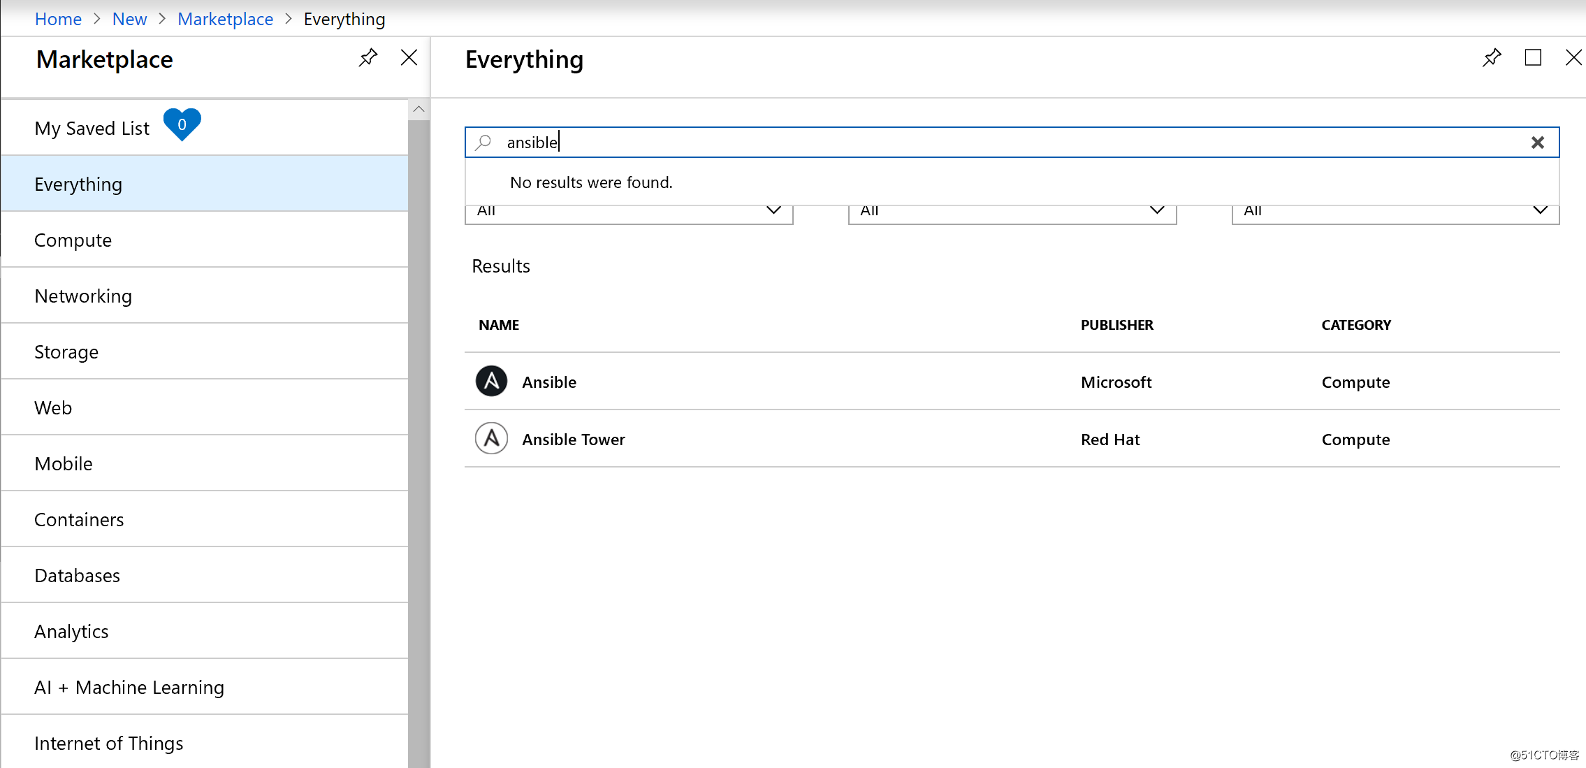The image size is (1586, 768).
Task: Sort results by NAME column
Action: pyautogui.click(x=499, y=325)
